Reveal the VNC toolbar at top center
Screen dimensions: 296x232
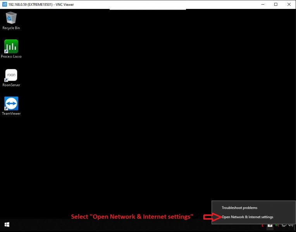pos(148,9)
